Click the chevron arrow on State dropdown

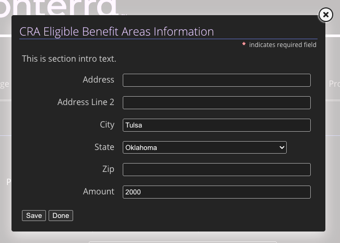click(282, 147)
